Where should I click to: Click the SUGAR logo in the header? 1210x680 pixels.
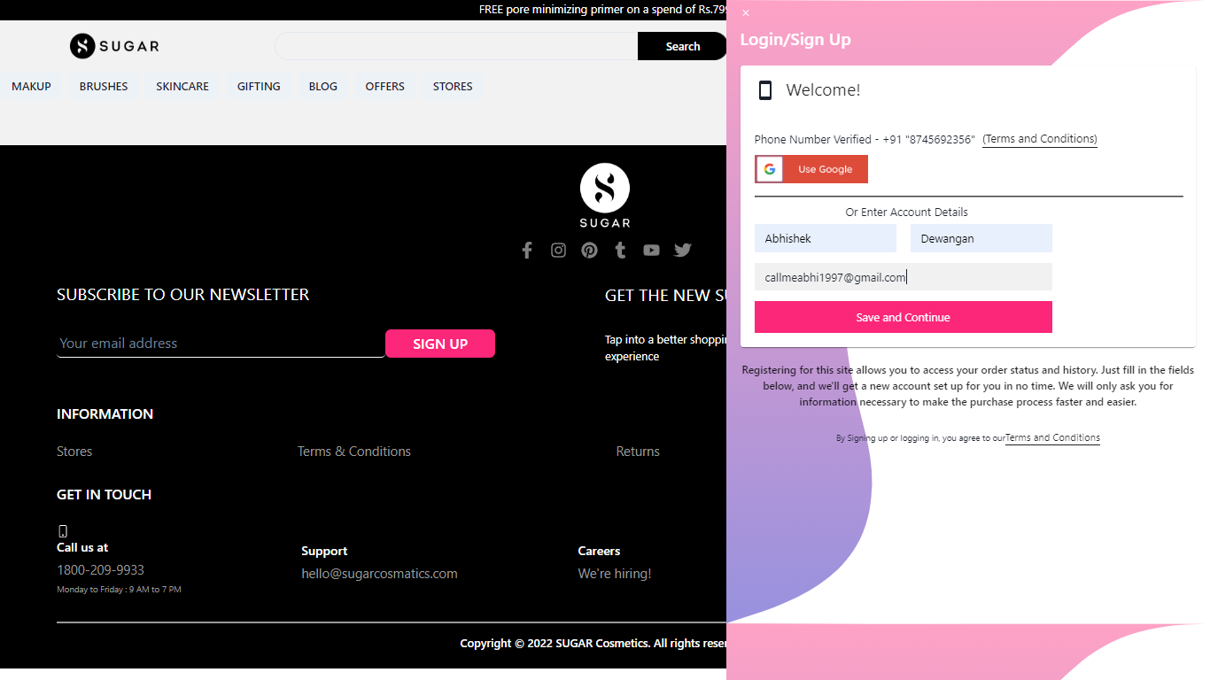click(x=114, y=46)
